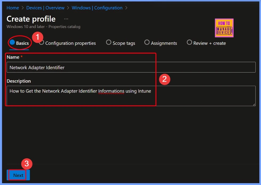Go to Devices | Overview breadcrumb
This screenshot has height=185, width=261.
pos(45,8)
